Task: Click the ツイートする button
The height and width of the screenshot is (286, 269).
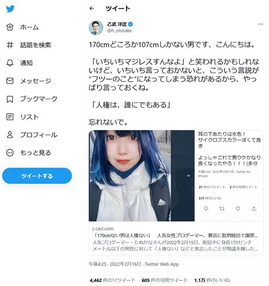Action: 37,176
